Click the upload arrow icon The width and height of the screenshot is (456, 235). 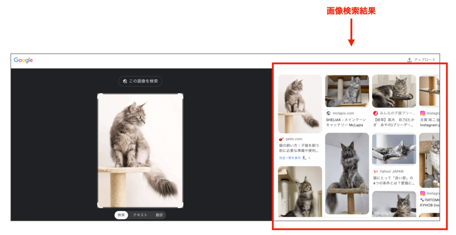pyautogui.click(x=409, y=60)
